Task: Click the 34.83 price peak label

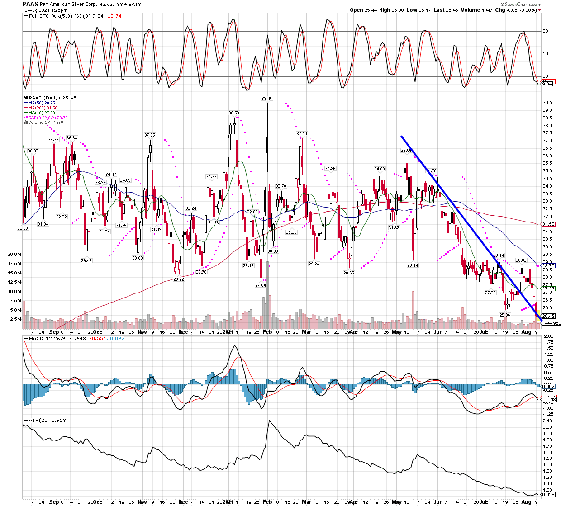Action: (x=379, y=169)
